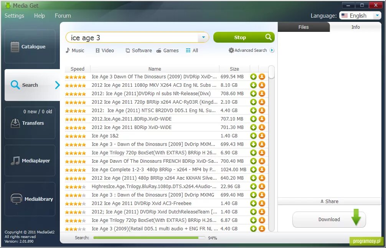
Task: Select 'Ice Age 3 (2009)(Retail DD5.1 multi audio' row
Action: pos(167,228)
